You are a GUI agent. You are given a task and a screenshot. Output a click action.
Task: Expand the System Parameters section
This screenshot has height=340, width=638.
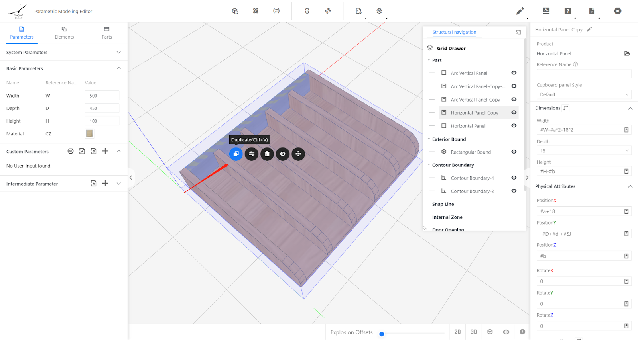118,52
